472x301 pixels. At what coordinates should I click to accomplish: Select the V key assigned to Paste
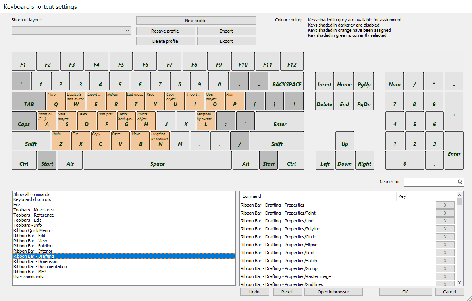click(x=120, y=140)
